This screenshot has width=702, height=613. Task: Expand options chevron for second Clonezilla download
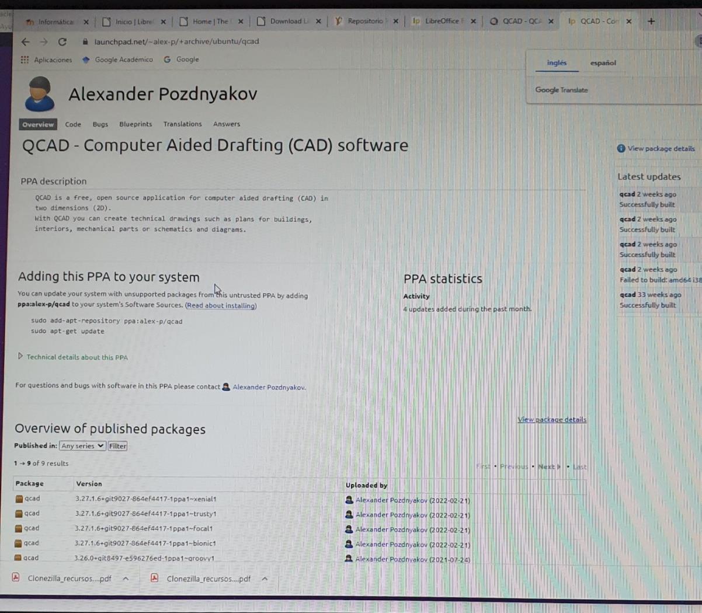265,579
